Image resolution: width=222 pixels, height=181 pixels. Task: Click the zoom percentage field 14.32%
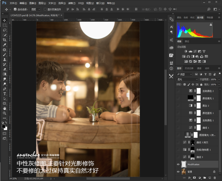click(x=13, y=179)
